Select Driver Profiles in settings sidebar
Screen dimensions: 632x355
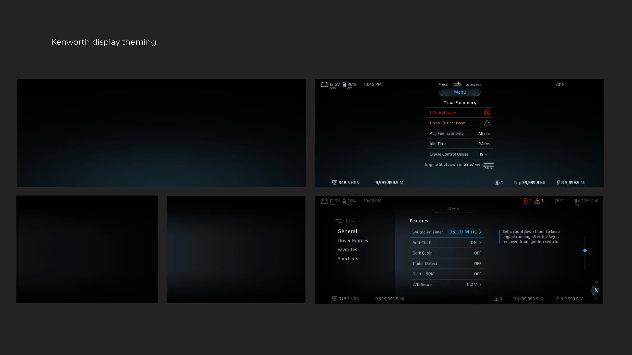pos(353,240)
